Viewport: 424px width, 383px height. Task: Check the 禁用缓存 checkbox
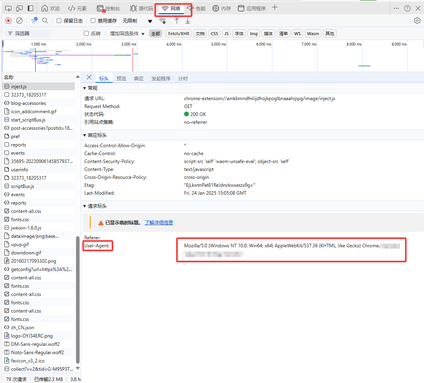tap(93, 21)
